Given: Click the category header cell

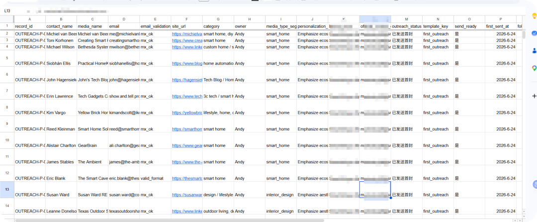Looking at the screenshot, I should pyautogui.click(x=218, y=26).
